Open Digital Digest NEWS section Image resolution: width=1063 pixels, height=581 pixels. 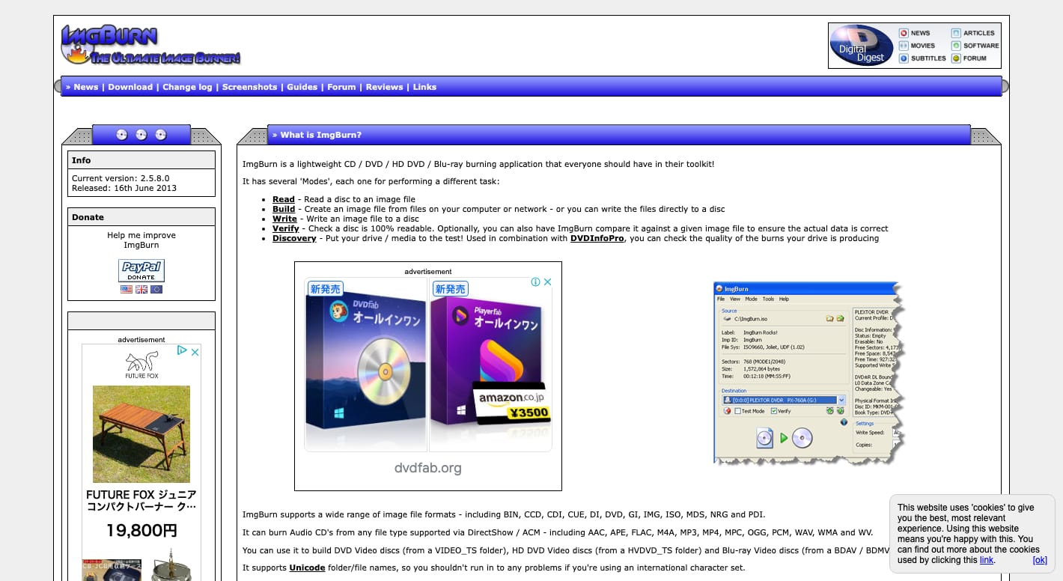pyautogui.click(x=915, y=33)
